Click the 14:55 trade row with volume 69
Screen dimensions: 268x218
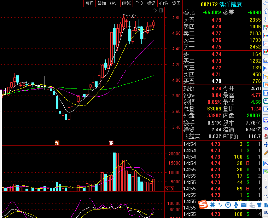[x=222, y=189]
